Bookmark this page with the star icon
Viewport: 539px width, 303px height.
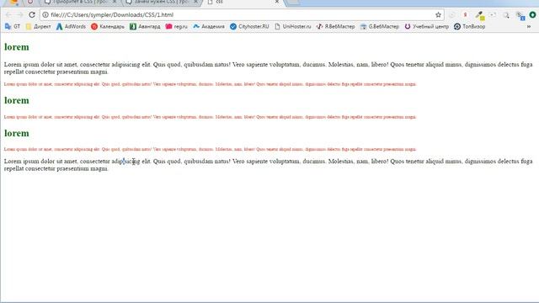(x=438, y=15)
